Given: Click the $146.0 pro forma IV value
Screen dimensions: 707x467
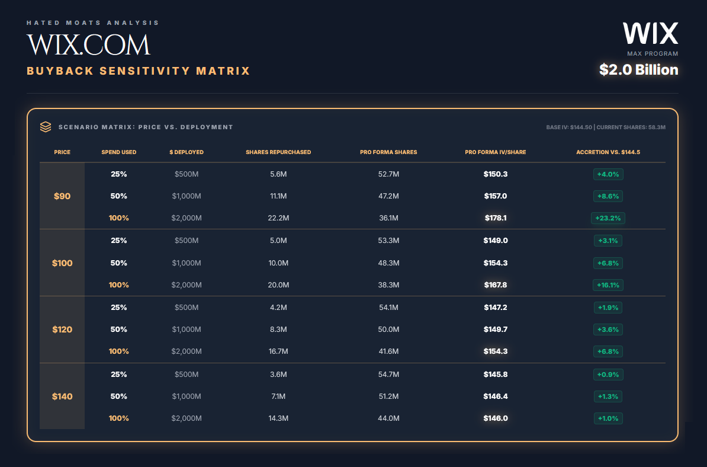Looking at the screenshot, I should [496, 418].
